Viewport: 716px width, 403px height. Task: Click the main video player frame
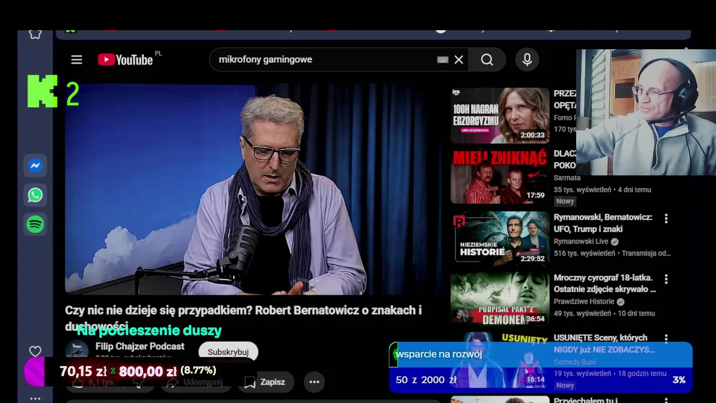coord(253,190)
